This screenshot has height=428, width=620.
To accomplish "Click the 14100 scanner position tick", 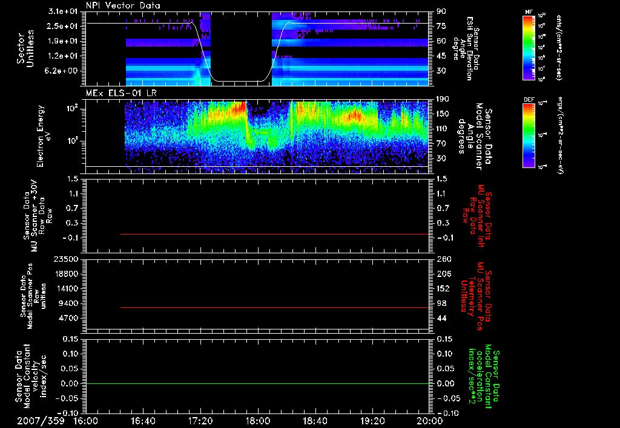I will 67,288.
